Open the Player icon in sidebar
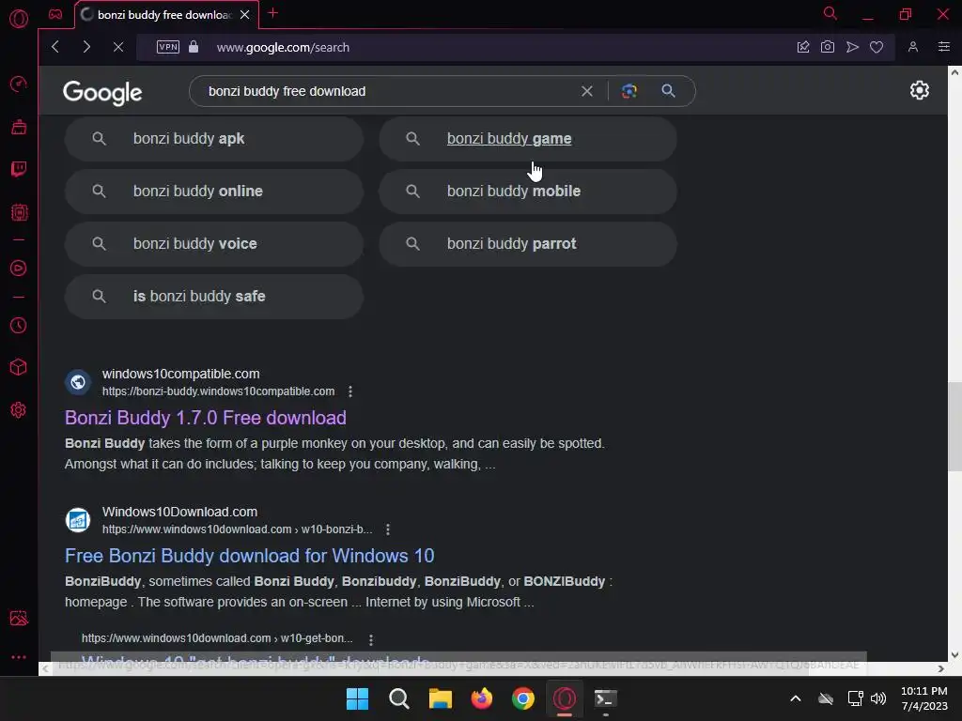The height and width of the screenshot is (721, 962). click(19, 268)
